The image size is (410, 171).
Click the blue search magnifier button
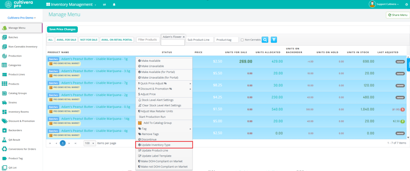(x=265, y=40)
